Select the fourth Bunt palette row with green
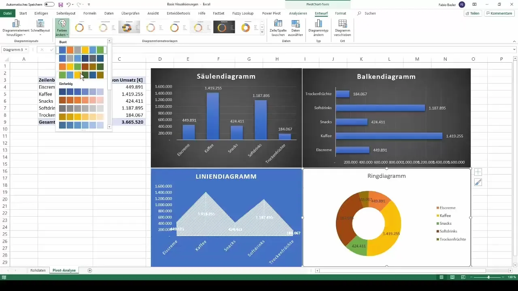This screenshot has width=518, height=291. coord(81,75)
